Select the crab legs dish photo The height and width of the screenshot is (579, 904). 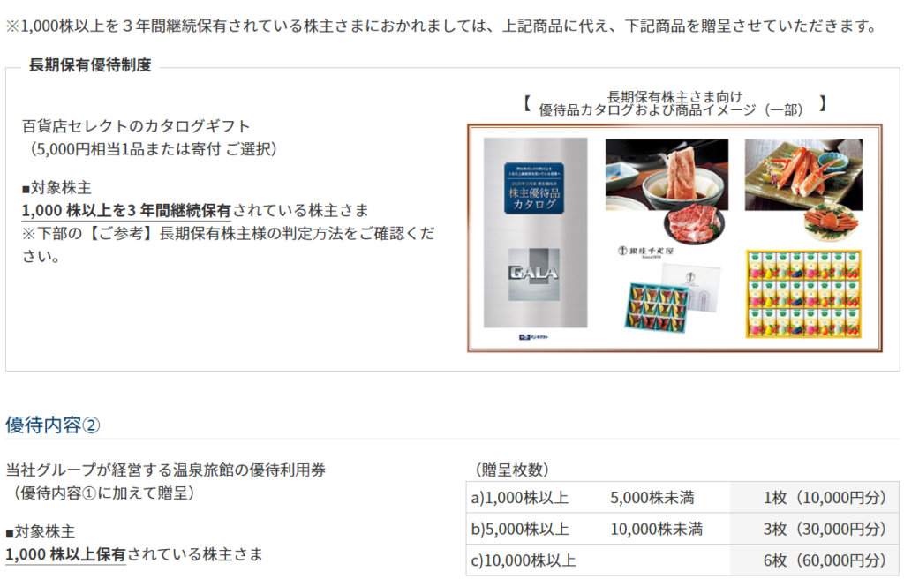(x=803, y=174)
